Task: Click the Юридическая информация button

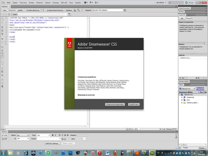Action: 115,105
